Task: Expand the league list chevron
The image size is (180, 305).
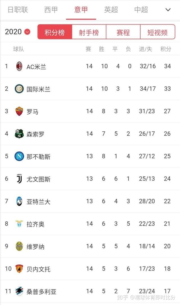Action: [168, 10]
